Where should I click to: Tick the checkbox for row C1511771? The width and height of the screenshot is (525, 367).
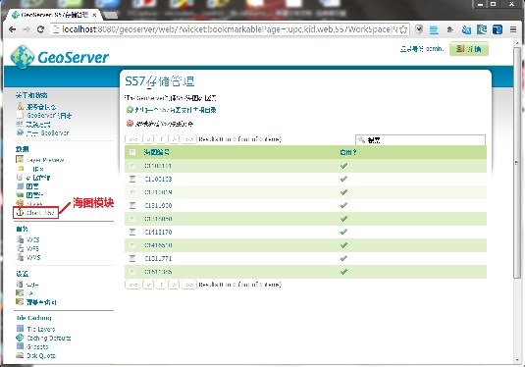click(132, 258)
